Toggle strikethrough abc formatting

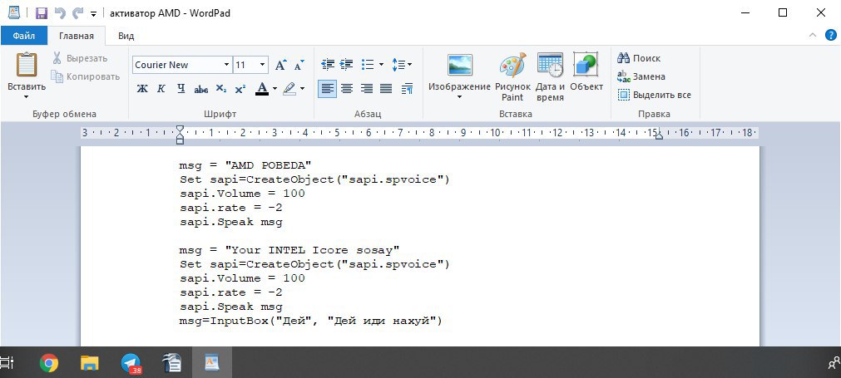[x=201, y=89]
